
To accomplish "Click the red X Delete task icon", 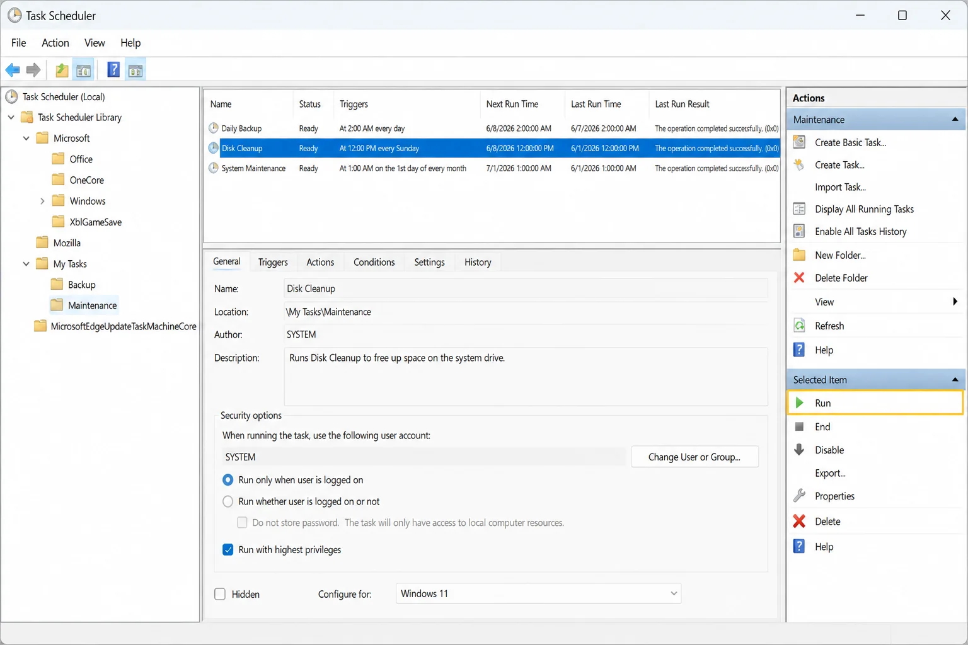I will [799, 521].
